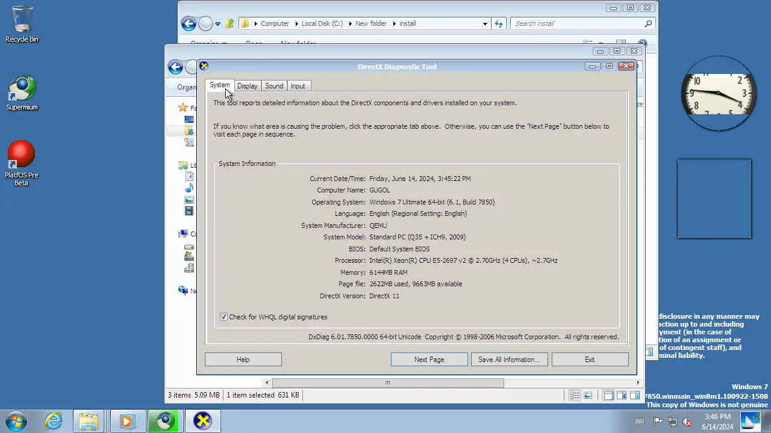Expand arrow after Local Disk (C:) breadcrumb
Image resolution: width=771 pixels, height=433 pixels.
coord(349,23)
